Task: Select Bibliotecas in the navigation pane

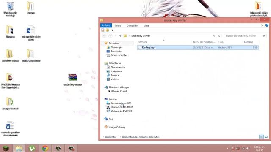Action: (x=115, y=63)
